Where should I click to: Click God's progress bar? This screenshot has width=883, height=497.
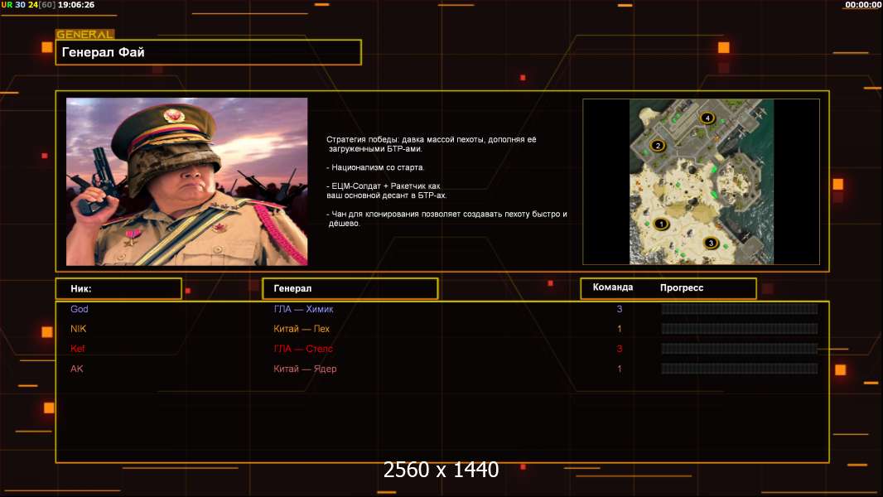[x=739, y=309]
